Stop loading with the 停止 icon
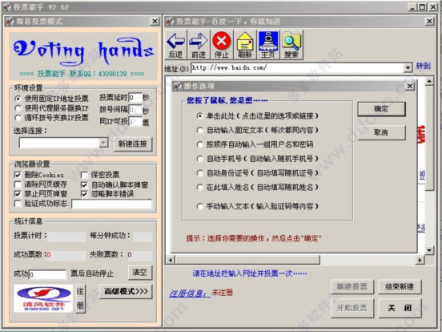Screen dimensions: 442x332 pos(222,45)
